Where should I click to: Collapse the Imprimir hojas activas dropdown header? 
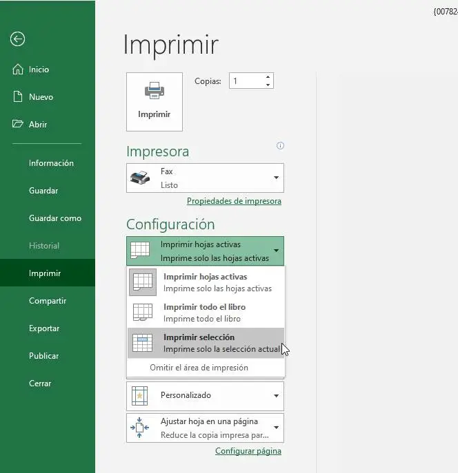[205, 251]
